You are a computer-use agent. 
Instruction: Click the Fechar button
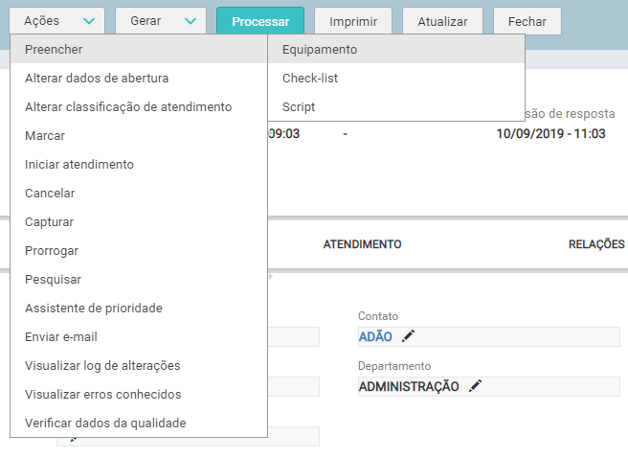(x=527, y=21)
